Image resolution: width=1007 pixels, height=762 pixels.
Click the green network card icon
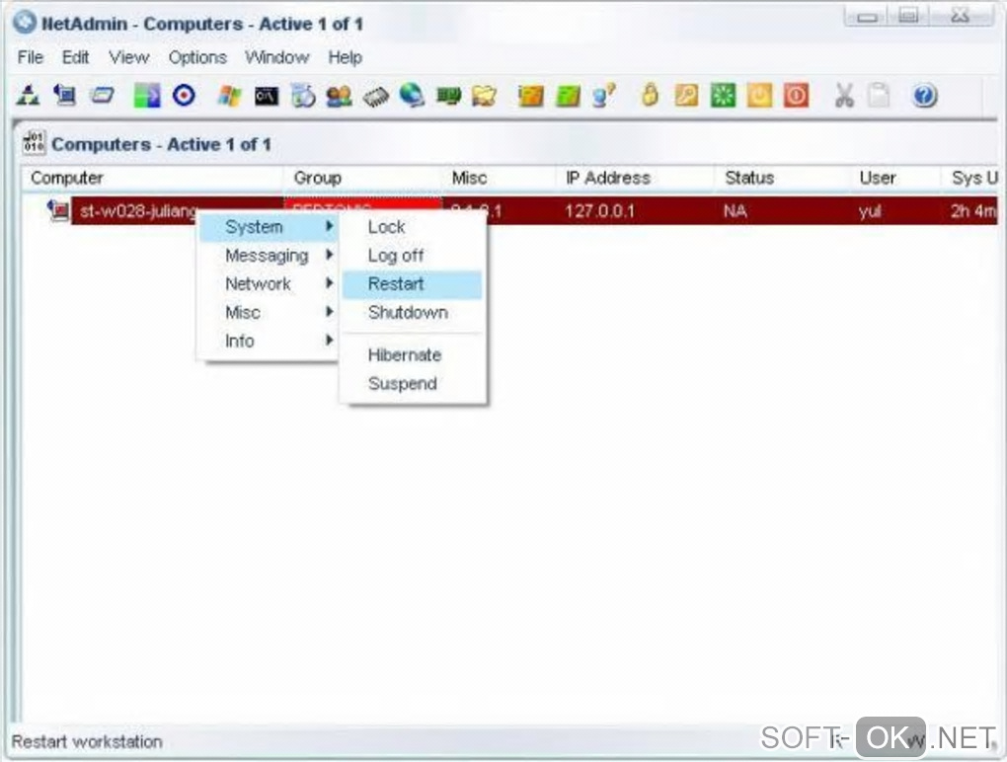coord(448,97)
